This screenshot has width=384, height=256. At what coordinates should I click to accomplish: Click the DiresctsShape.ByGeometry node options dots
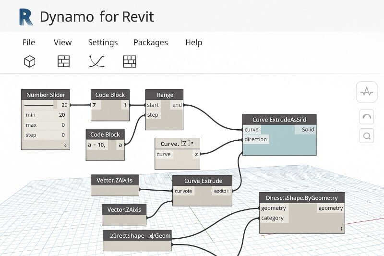341,229
